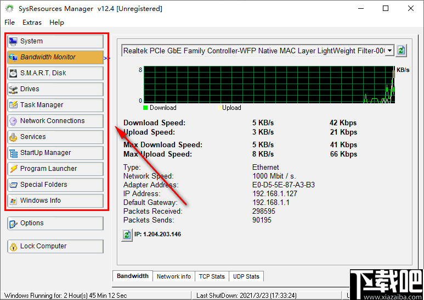Minimize the SysResources Manager window

[361, 8]
